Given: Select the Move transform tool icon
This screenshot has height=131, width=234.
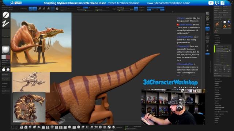Looking at the screenshot, I should [x=39, y=9].
